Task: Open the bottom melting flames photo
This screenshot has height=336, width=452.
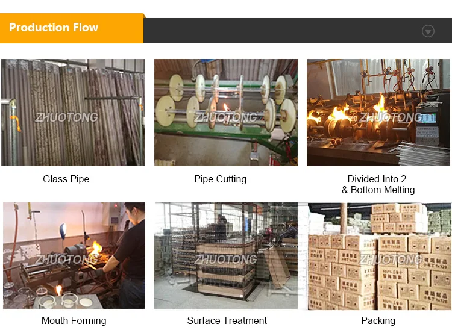Action: [378, 113]
